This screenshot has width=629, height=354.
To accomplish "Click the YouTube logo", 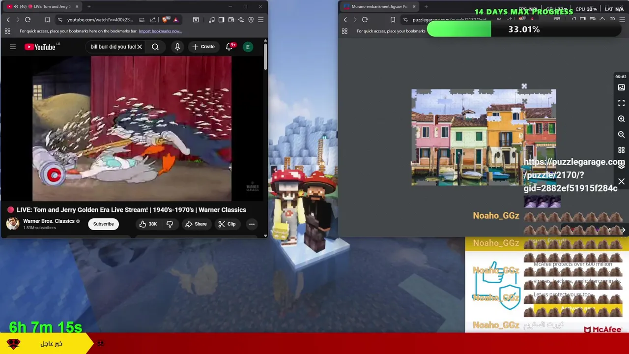I will coord(40,47).
